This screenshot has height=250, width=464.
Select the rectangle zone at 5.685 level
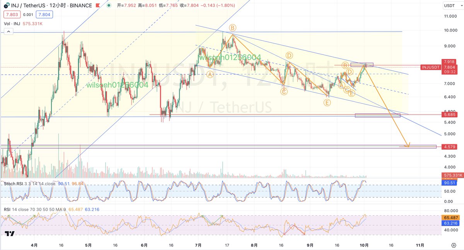(377, 115)
